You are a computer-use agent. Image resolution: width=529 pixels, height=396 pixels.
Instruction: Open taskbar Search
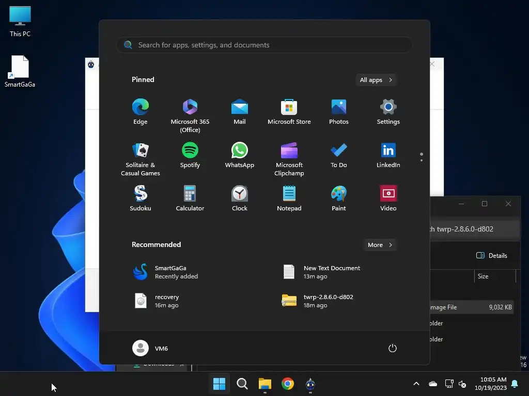(x=242, y=384)
